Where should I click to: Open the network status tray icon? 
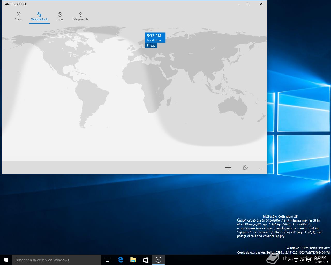296,260
